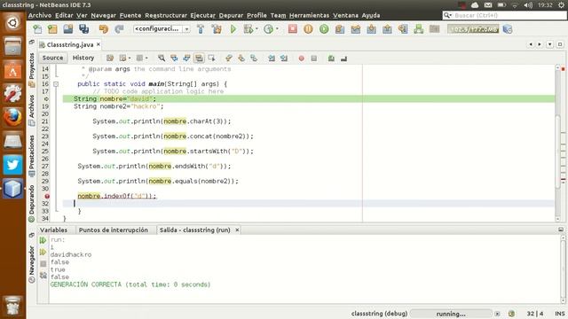This screenshot has width=568, height=319.
Task: Run the project with the green play icon
Action: click(x=233, y=29)
